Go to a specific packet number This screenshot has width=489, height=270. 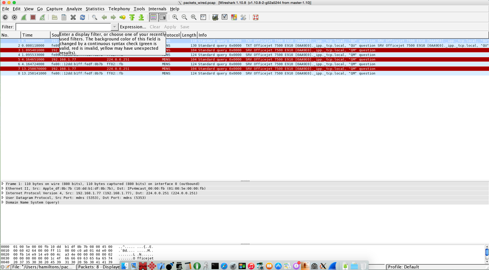[x=122, y=18]
